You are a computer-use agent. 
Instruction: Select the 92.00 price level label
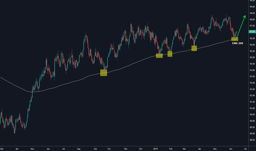252,96
